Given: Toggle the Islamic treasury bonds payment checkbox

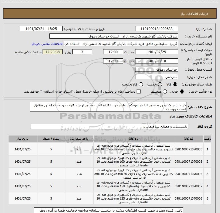Looking at the screenshot, I should pos(139,92).
